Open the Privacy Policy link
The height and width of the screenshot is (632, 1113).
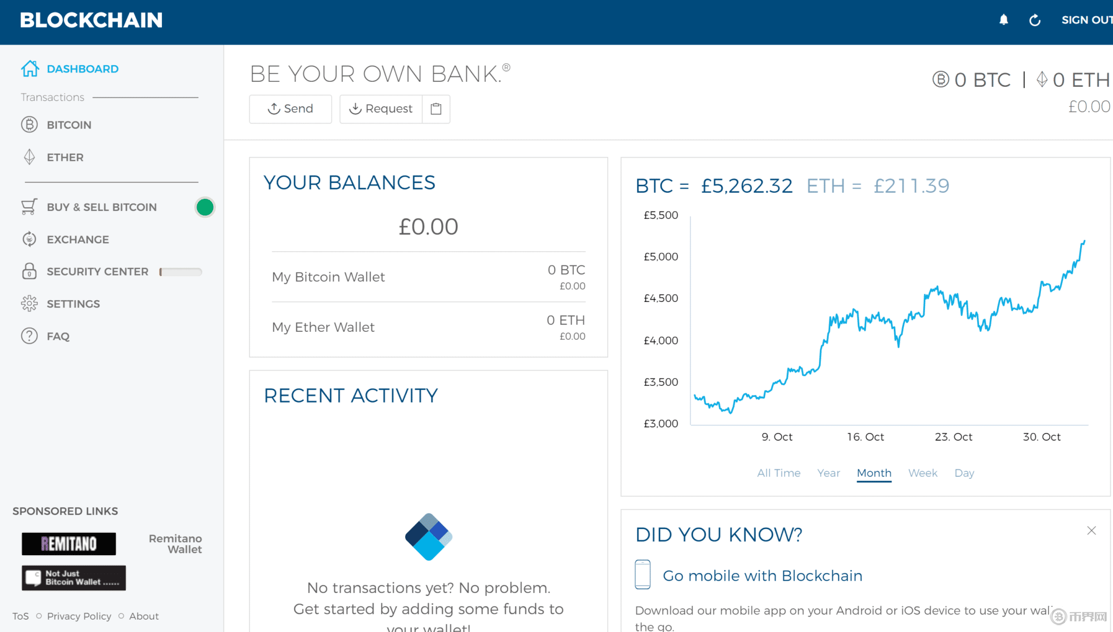(x=79, y=616)
